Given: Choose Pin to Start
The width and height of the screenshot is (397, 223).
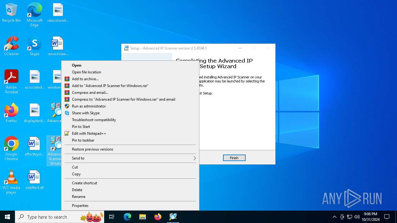Looking at the screenshot, I should [x=130, y=127].
